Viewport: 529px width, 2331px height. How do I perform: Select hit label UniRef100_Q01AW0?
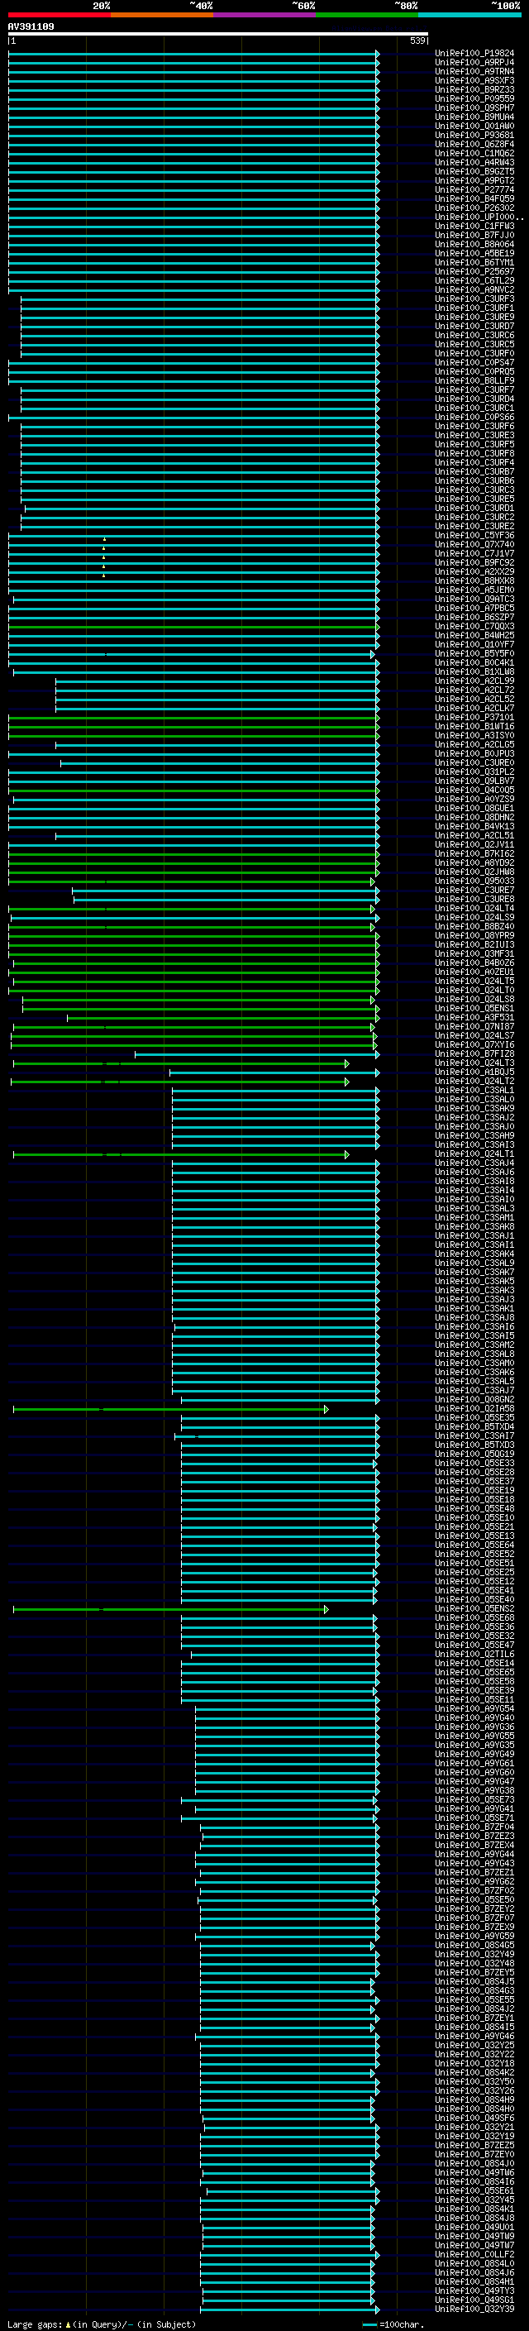pos(474,126)
